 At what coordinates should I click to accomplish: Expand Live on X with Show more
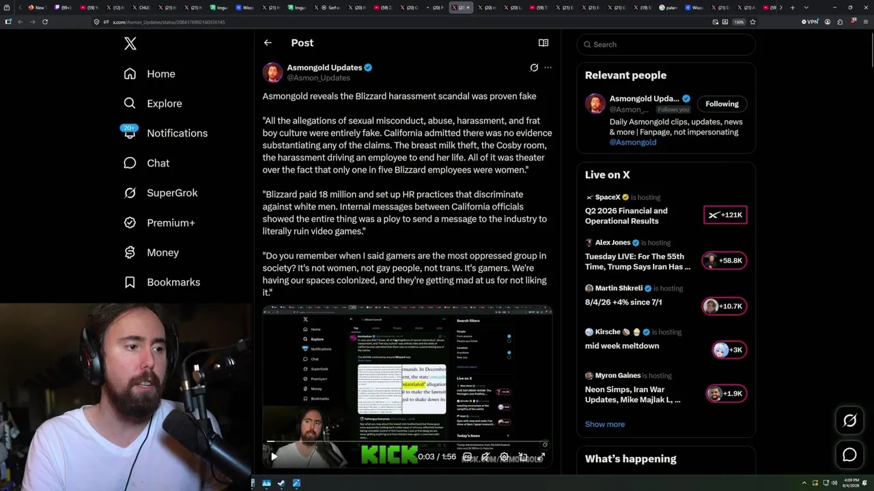click(x=605, y=424)
